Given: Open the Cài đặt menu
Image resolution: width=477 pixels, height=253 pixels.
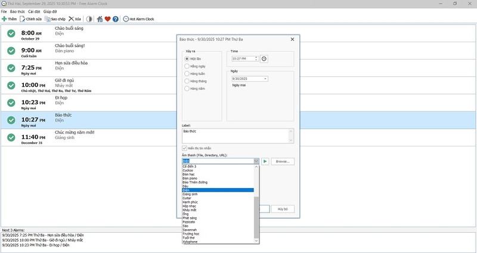Looking at the screenshot, I should point(34,11).
